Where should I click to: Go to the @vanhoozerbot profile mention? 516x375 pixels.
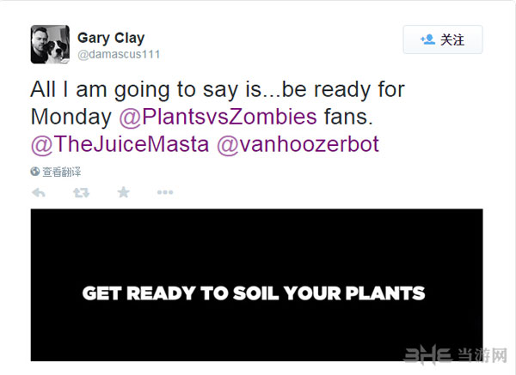tap(297, 144)
